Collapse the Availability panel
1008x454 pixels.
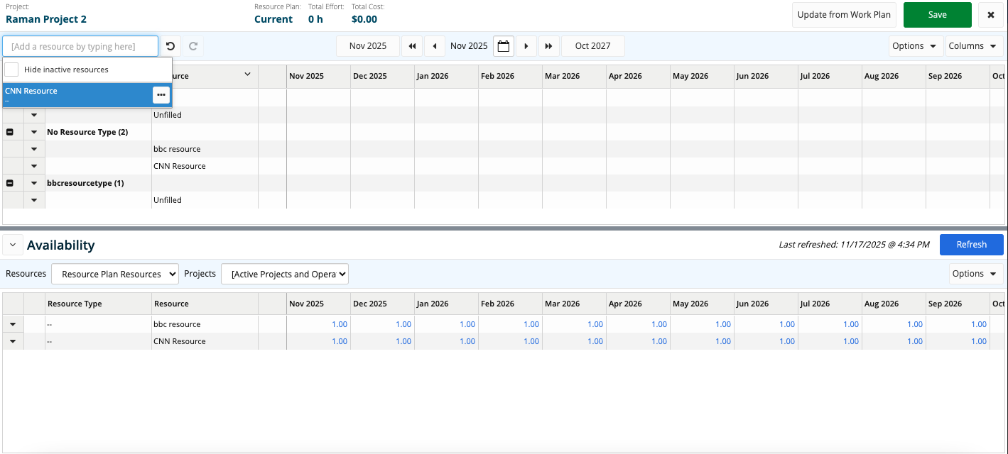click(x=12, y=244)
